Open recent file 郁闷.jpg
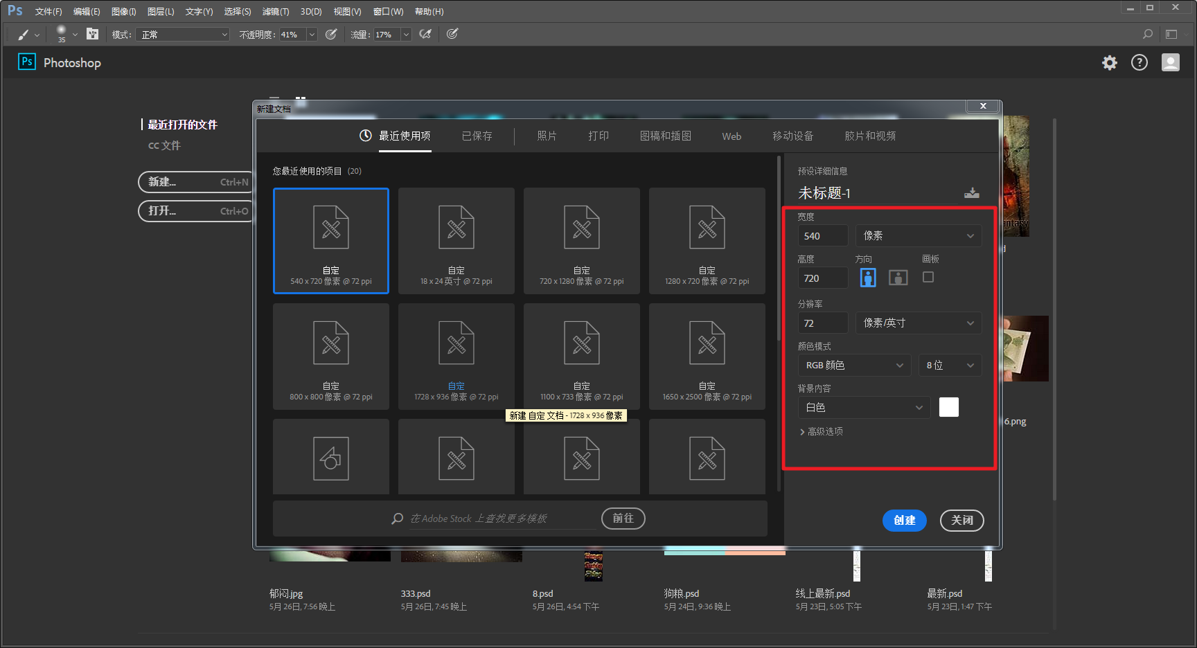 coord(286,593)
